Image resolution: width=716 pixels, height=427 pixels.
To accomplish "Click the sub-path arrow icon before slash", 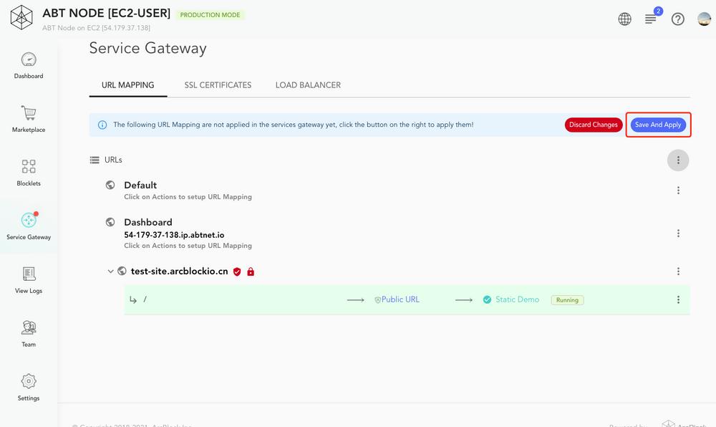I will 133,299.
